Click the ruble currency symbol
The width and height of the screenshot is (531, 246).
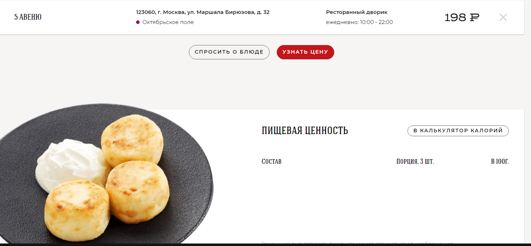click(474, 17)
